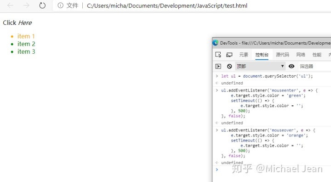Click the 'item 3' list entry
Image resolution: width=331 pixels, height=182 pixels.
click(x=26, y=51)
